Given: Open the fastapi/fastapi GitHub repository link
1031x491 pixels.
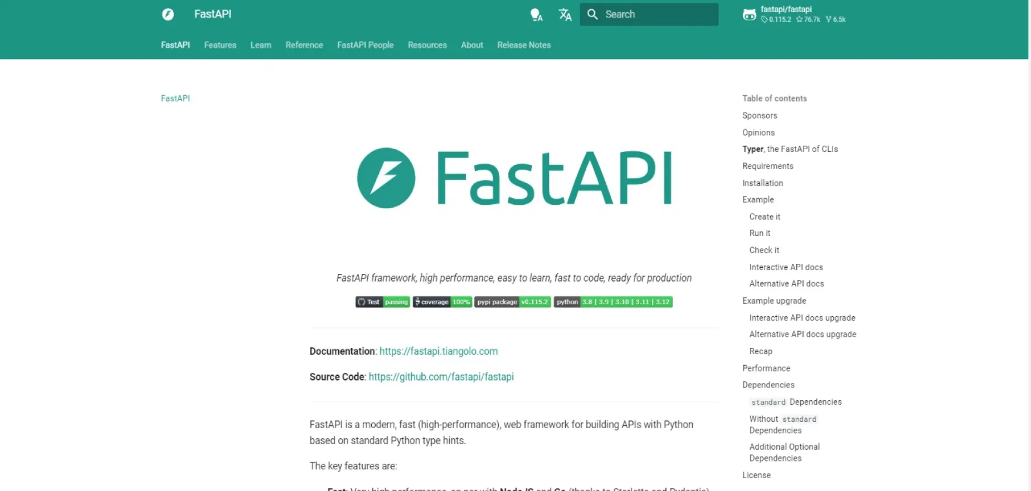Looking at the screenshot, I should (794, 14).
